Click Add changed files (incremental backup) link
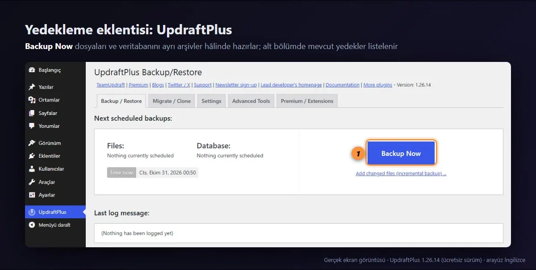The width and height of the screenshot is (536, 270). click(x=401, y=173)
